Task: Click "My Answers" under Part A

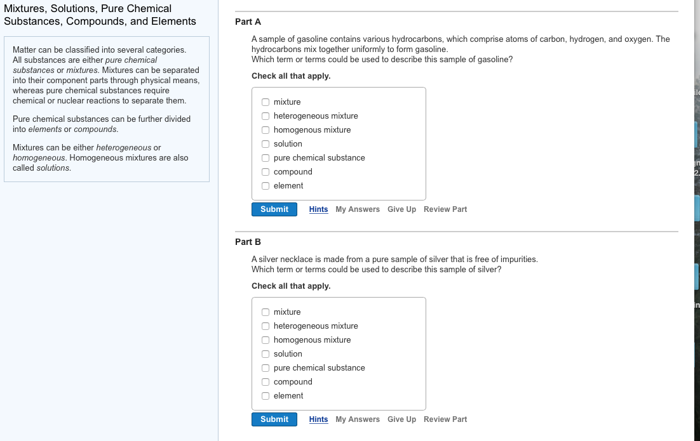Action: point(357,209)
